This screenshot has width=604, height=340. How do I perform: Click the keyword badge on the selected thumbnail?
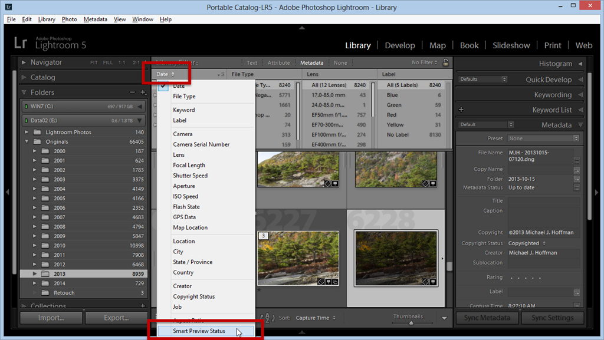coord(426,282)
